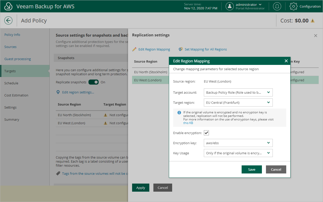This screenshot has width=323, height=202.
Task: Click the info icon in the encryption note
Action: click(179, 112)
